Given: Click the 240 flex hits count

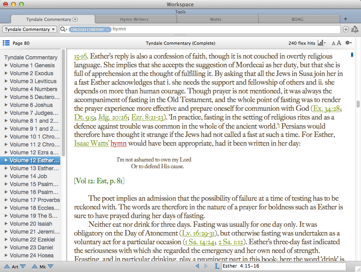Looking at the screenshot, I should [x=302, y=43].
